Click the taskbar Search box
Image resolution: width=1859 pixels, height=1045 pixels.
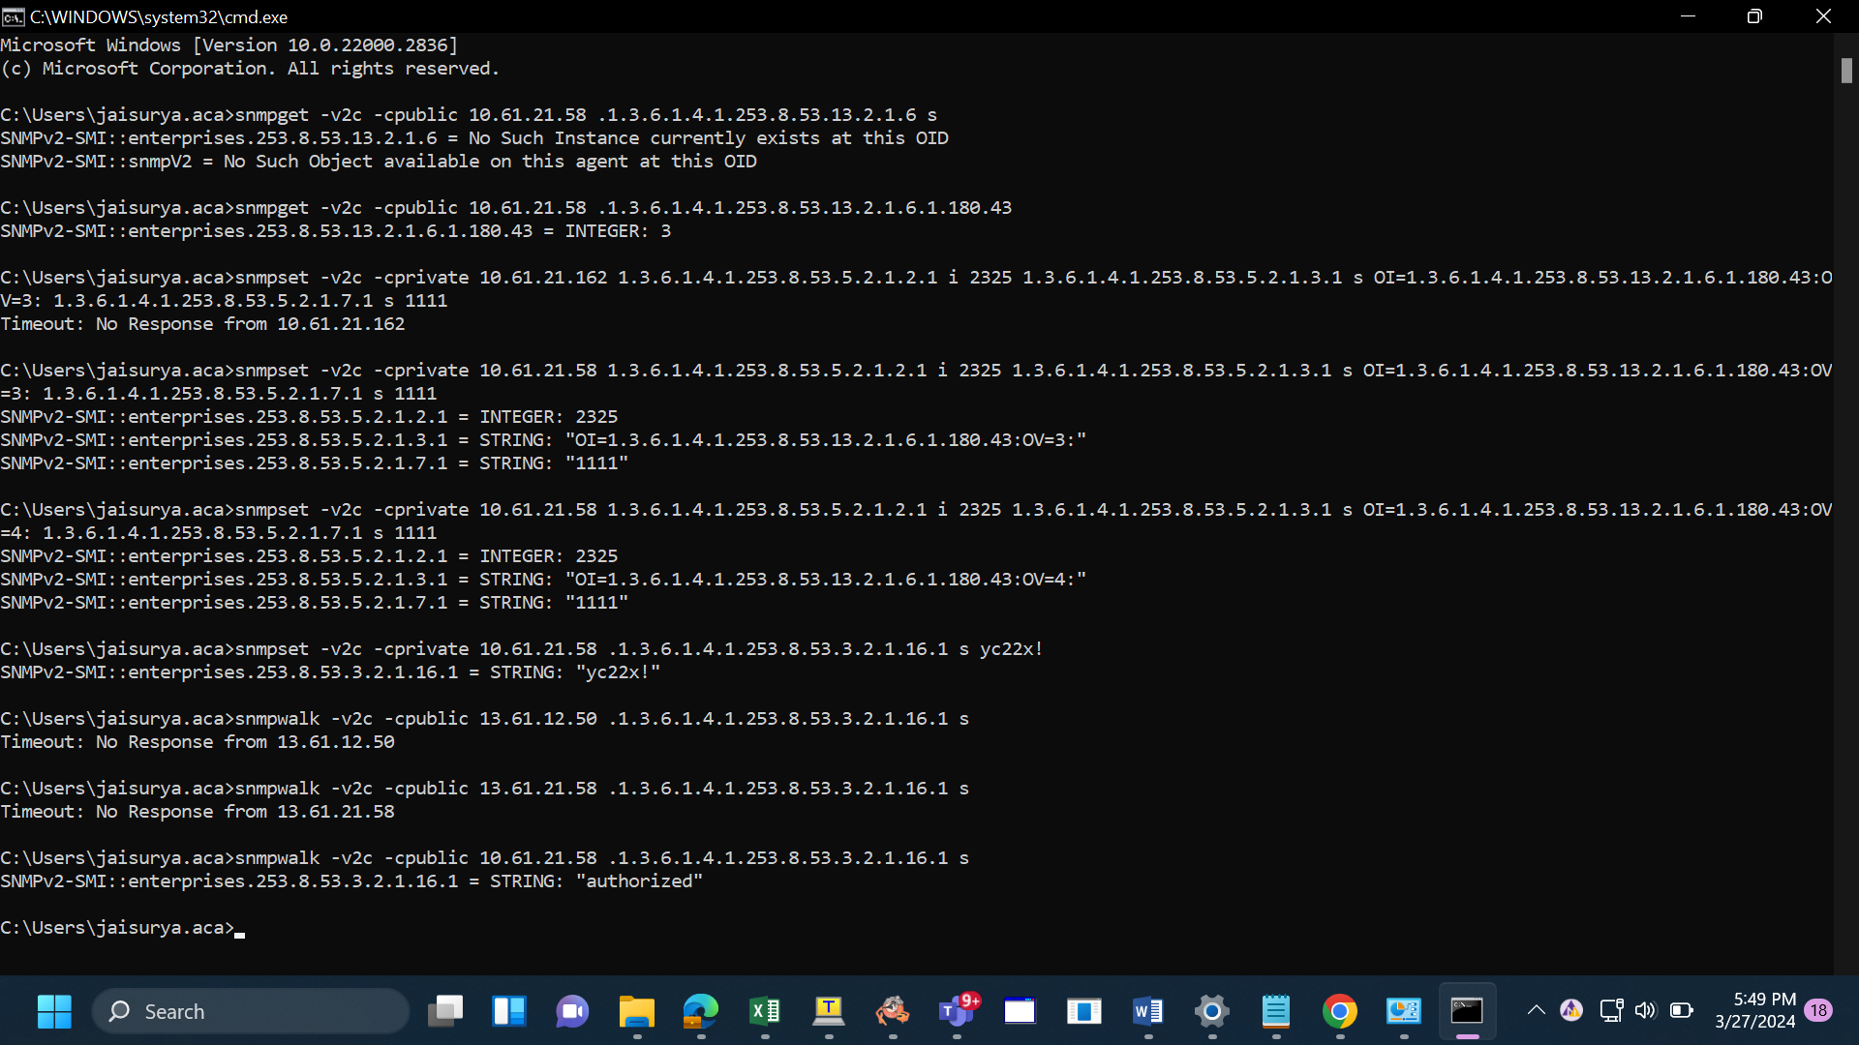pyautogui.click(x=251, y=1011)
